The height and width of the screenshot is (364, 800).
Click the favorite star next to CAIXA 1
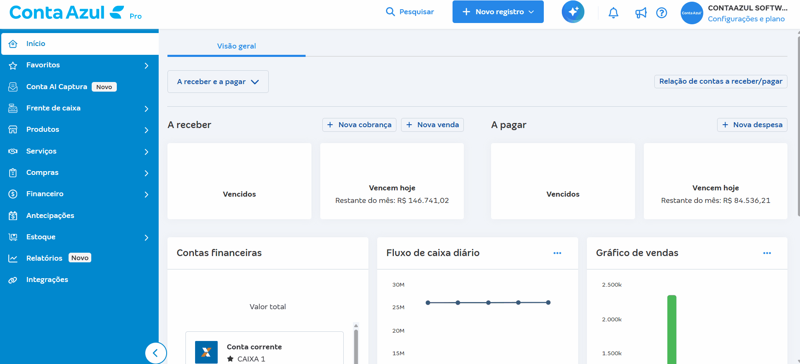[x=230, y=359]
